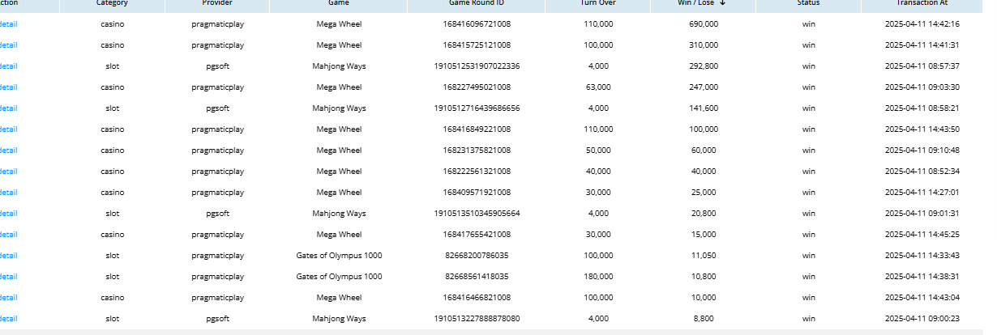This screenshot has height=335, width=997.
Task: Click the Provider column header
Action: pos(217,3)
